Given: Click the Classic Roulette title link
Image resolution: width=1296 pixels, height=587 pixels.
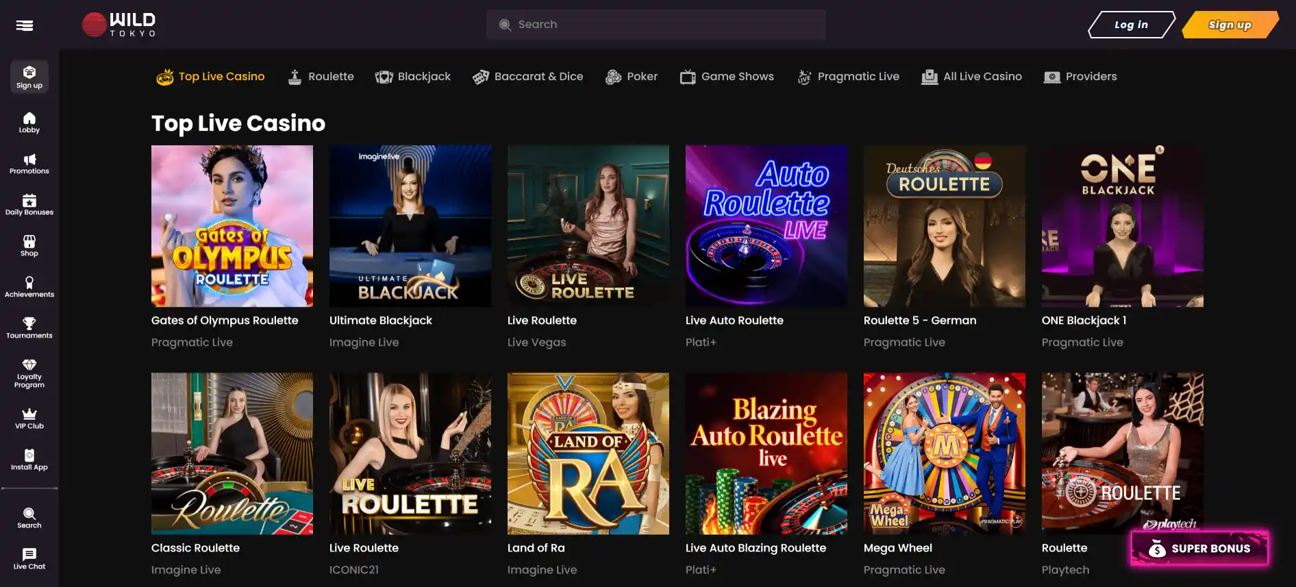Looking at the screenshot, I should click(x=195, y=548).
